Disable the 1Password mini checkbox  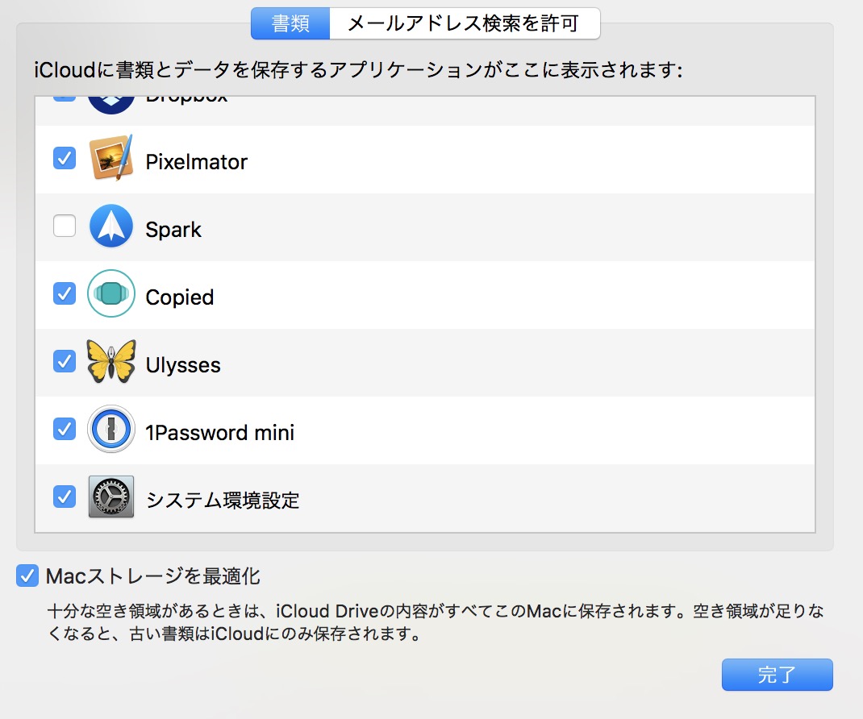pos(65,429)
